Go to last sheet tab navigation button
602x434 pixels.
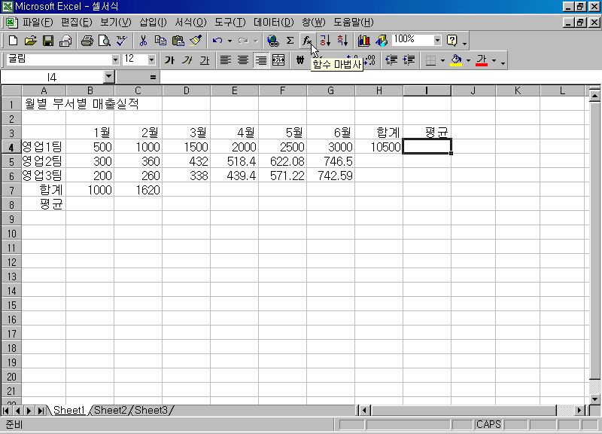tap(41, 411)
